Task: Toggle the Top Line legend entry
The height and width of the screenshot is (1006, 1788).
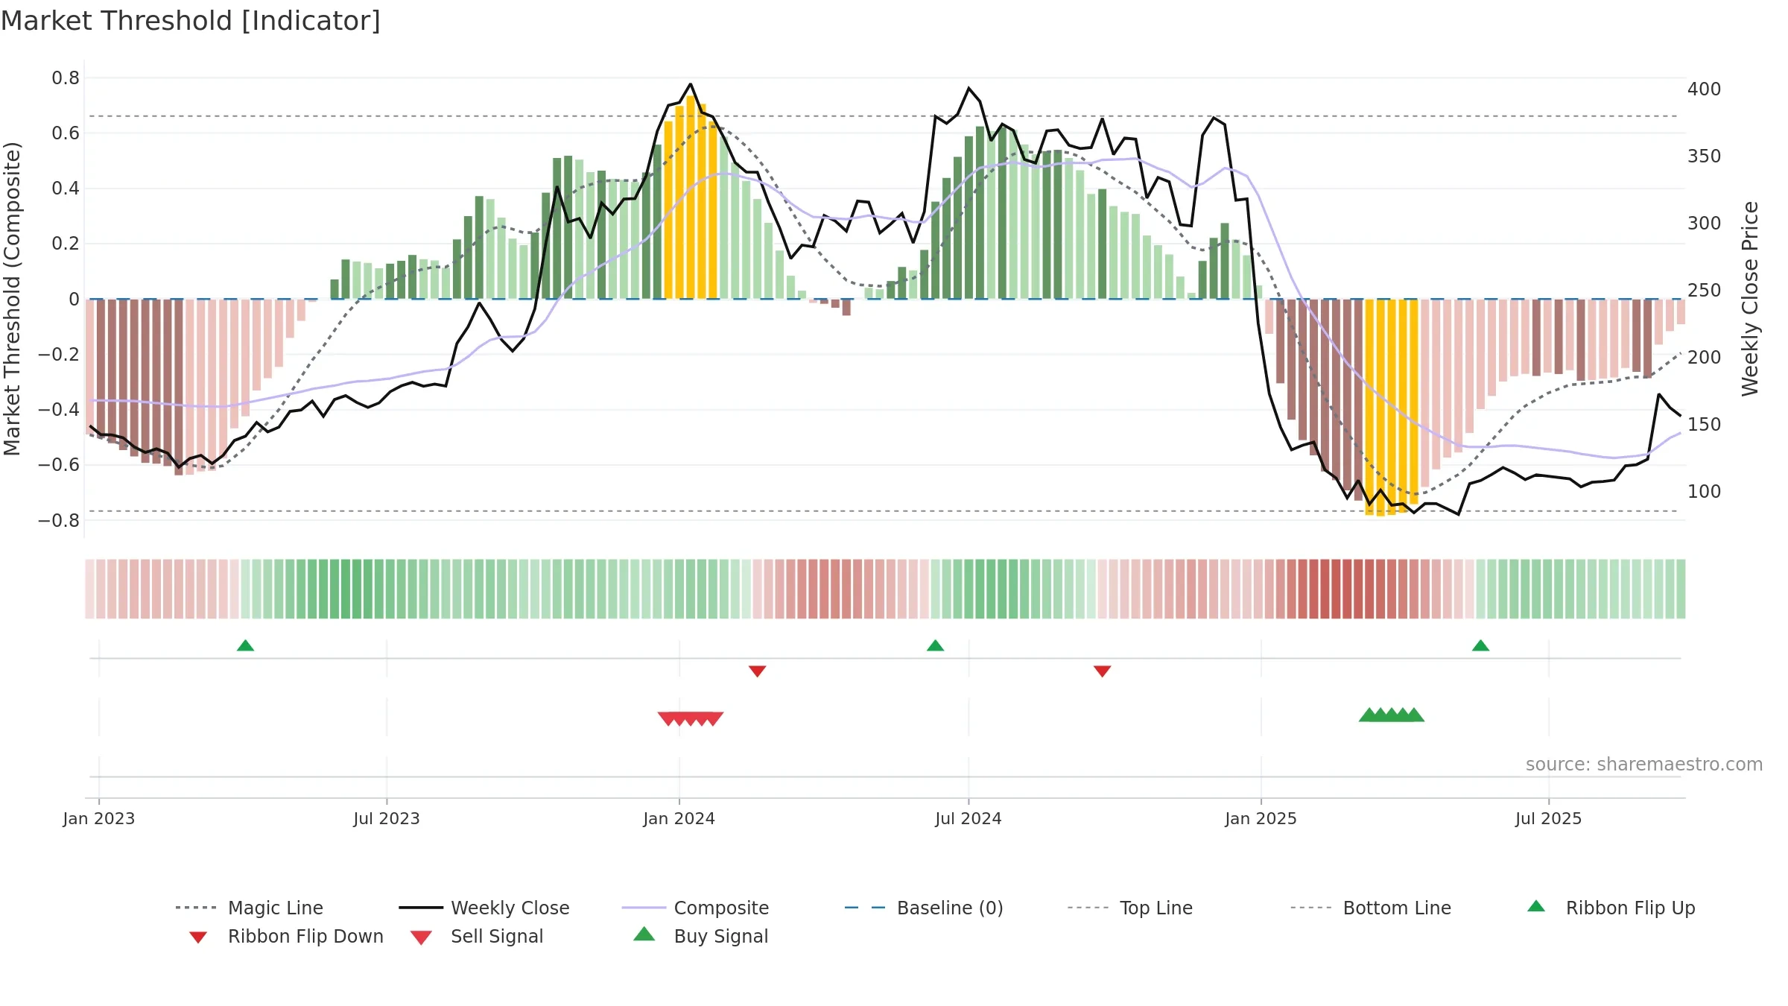Action: (1129, 908)
